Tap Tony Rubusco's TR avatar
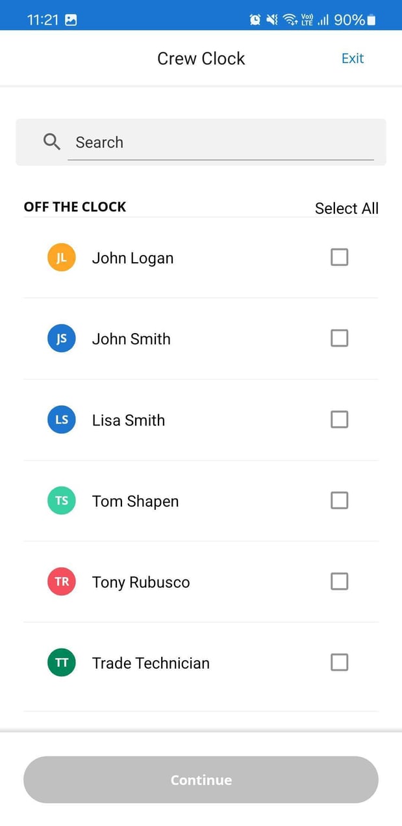Viewport: 402px width, 826px height. point(62,581)
